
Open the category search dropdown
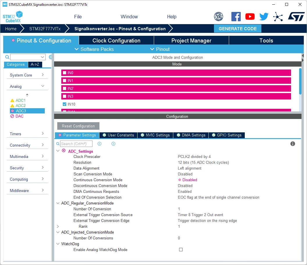(42, 57)
